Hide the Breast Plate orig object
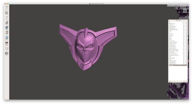This screenshot has width=193, height=105. (186, 24)
